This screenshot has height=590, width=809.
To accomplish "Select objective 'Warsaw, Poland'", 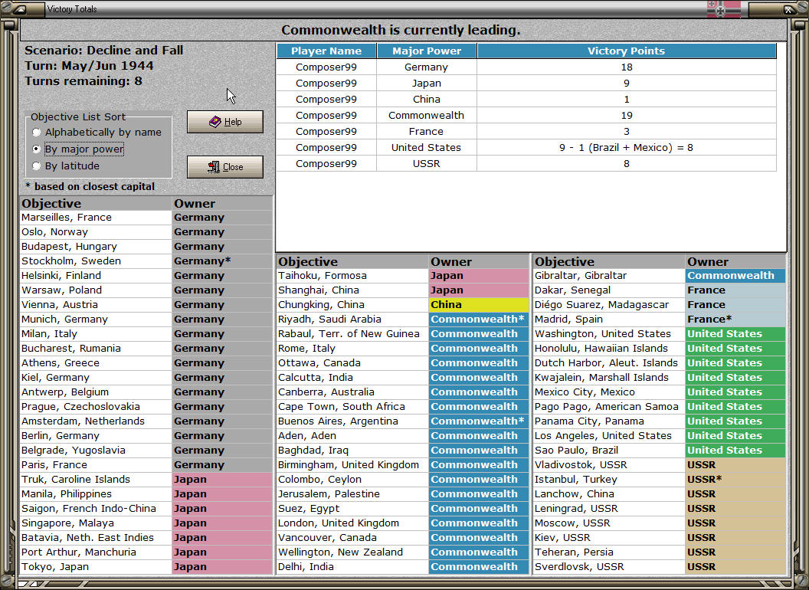I will pos(96,290).
